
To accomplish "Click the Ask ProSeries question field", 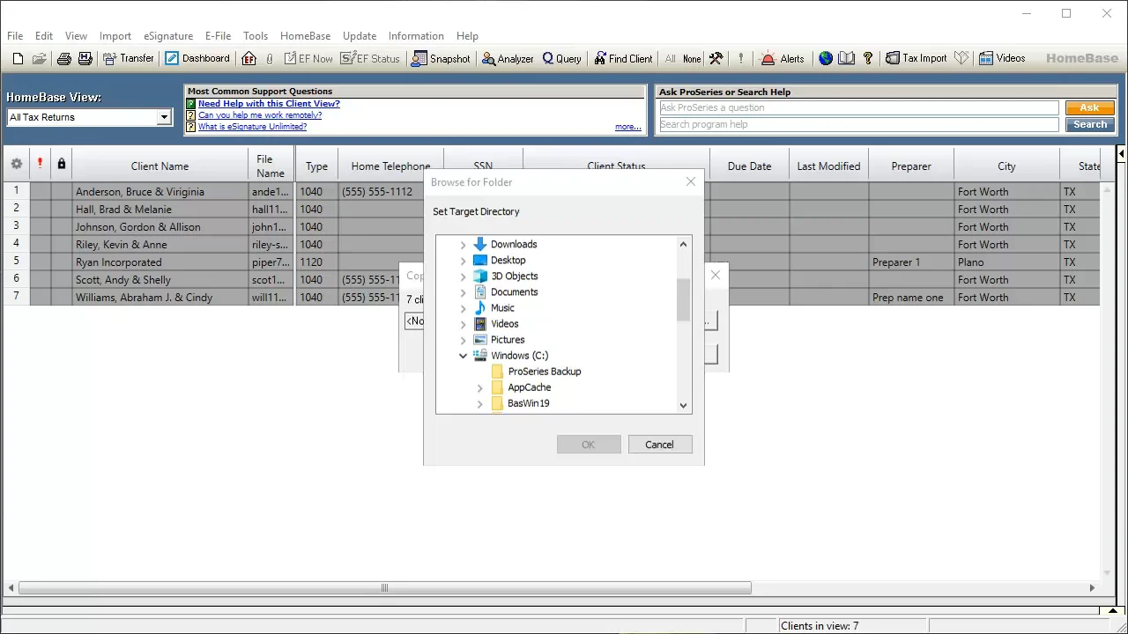I will point(859,107).
